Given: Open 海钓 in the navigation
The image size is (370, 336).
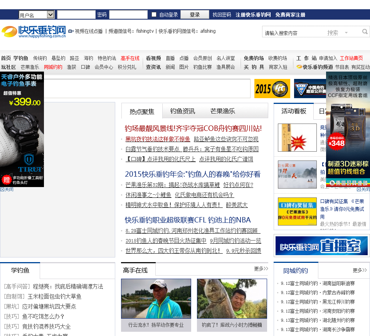Looking at the screenshot, I should [x=89, y=58].
